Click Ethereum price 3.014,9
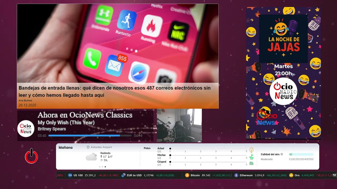Viewport: 337px width, 189px height. (x=260, y=175)
